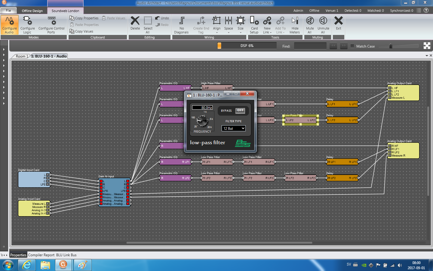This screenshot has width=433, height=271.
Task: Click the Select All tool
Action: (x=148, y=25)
